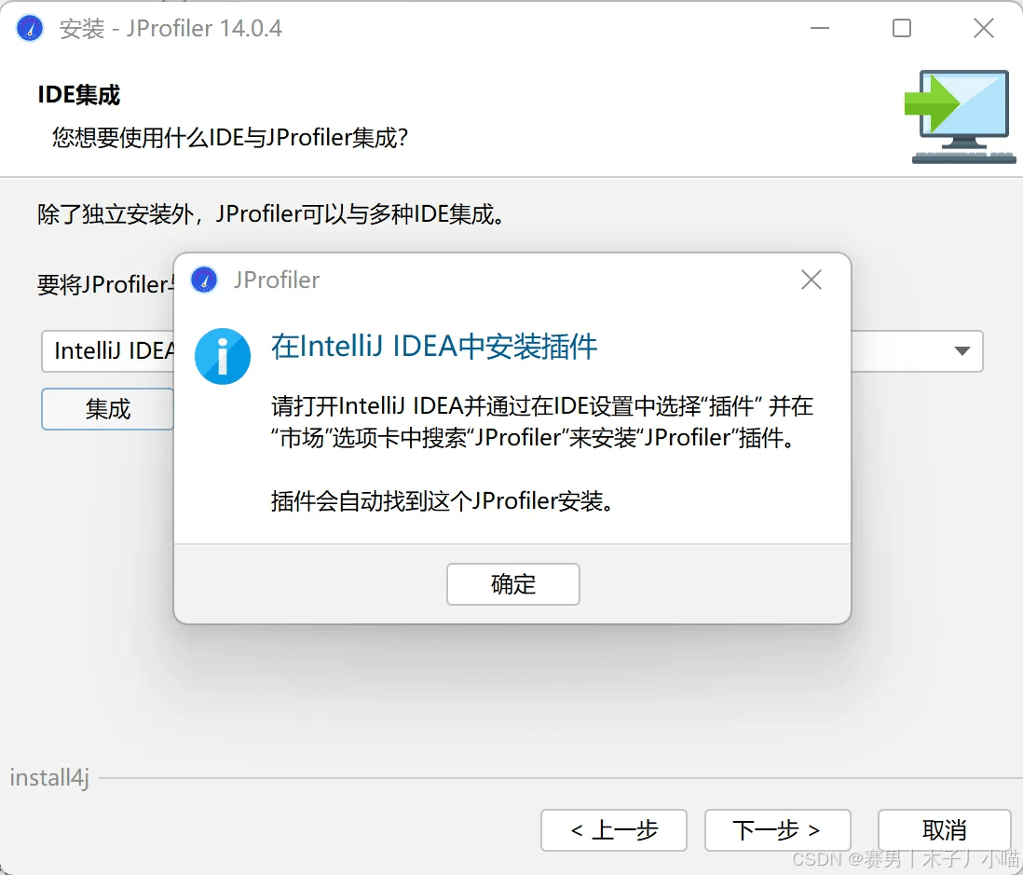
Task: Click the blue info icon in the dialog
Action: pyautogui.click(x=223, y=356)
